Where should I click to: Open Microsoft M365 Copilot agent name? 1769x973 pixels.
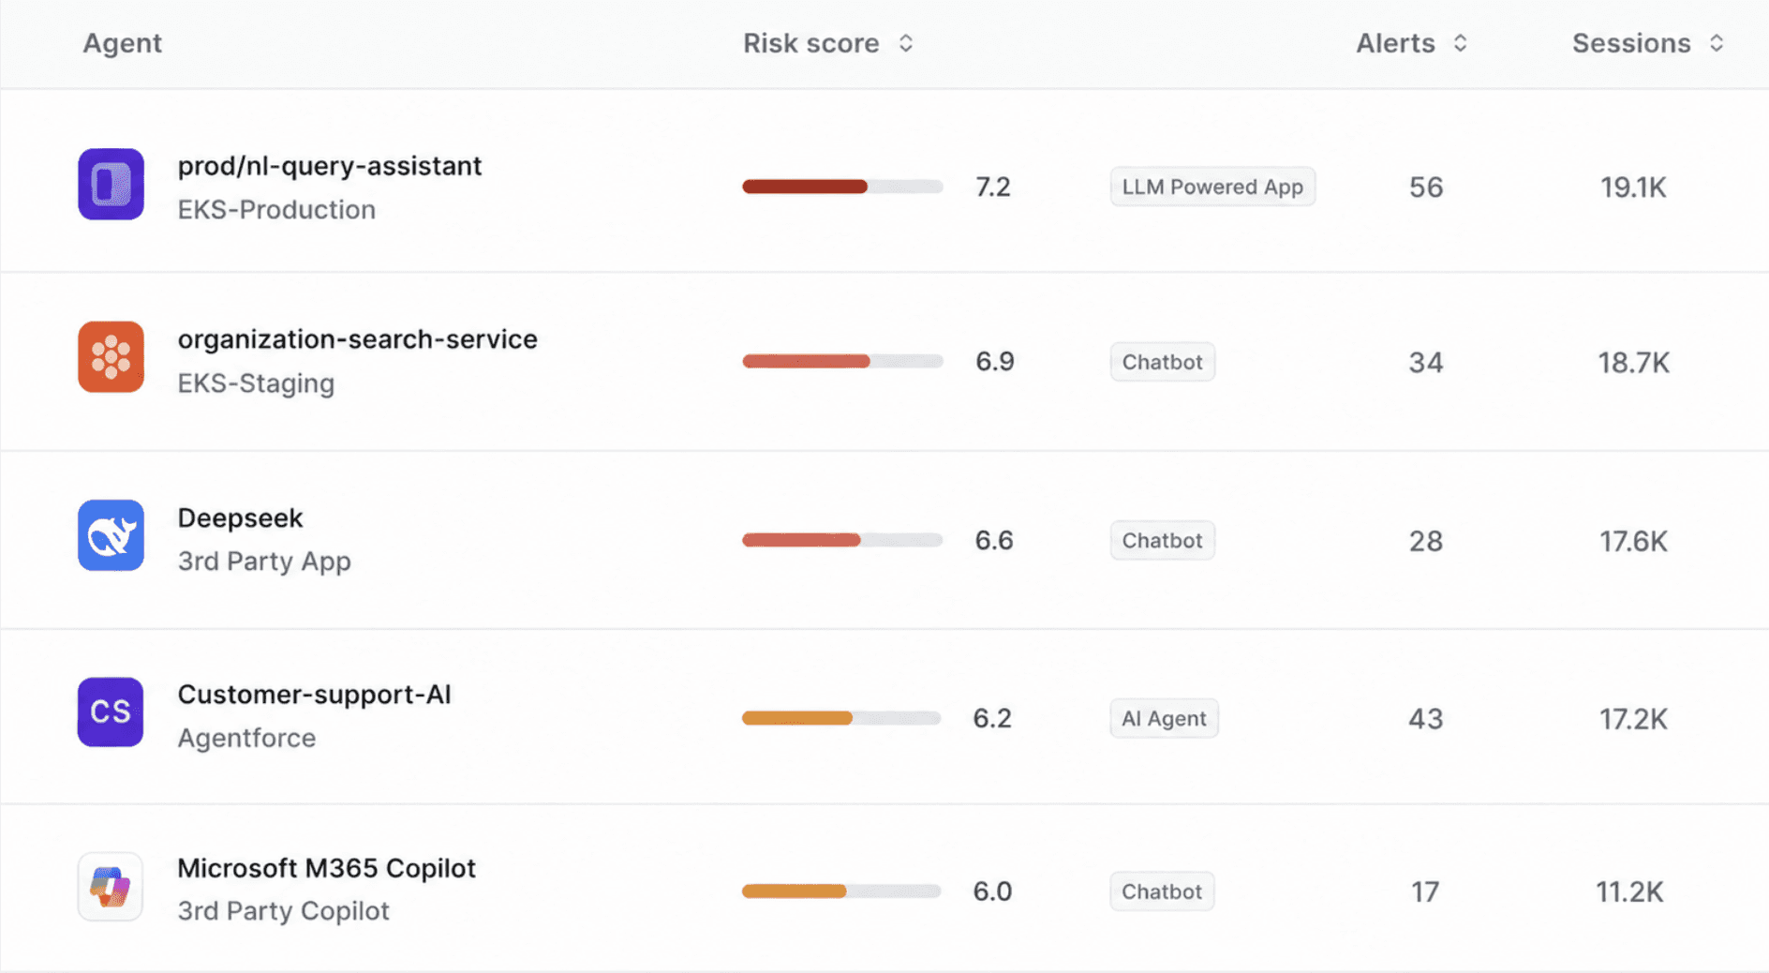326,868
